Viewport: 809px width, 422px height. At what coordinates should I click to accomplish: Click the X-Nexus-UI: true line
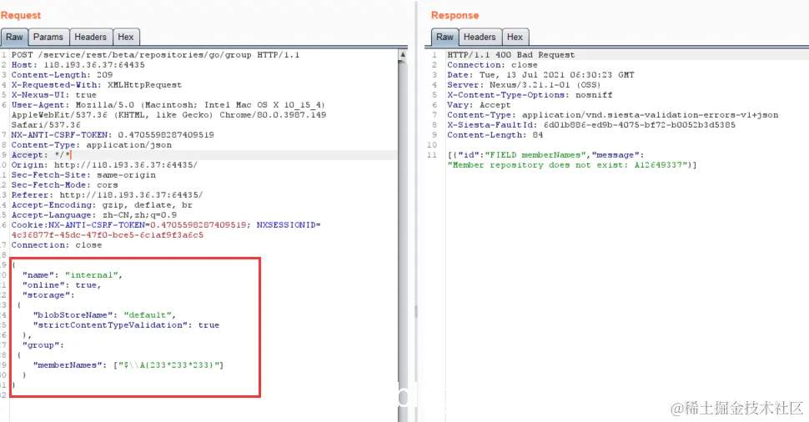coord(53,95)
